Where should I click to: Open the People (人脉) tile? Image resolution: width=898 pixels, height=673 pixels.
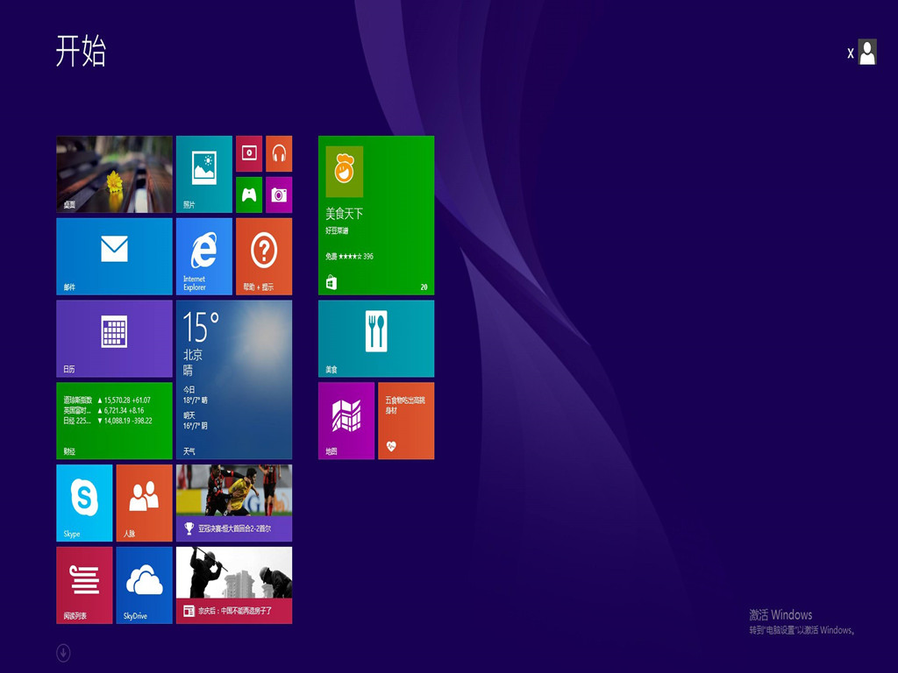144,503
